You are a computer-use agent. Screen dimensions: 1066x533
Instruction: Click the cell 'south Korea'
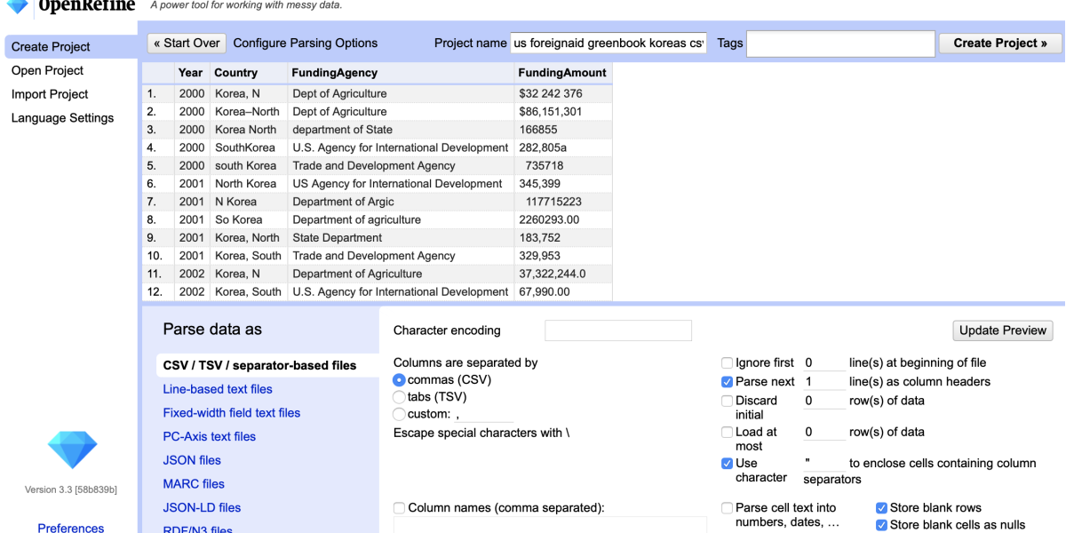click(x=248, y=165)
